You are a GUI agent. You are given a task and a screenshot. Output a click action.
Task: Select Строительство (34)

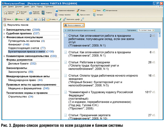20,97
